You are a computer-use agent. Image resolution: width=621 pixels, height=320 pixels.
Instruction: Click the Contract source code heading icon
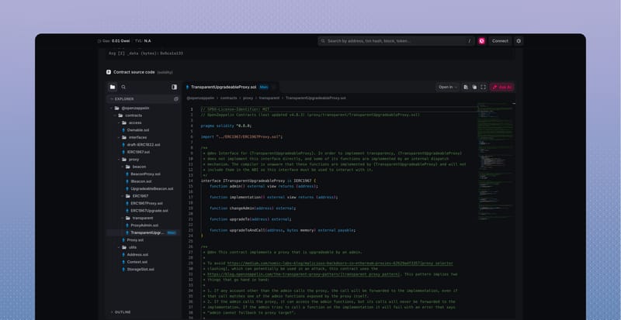click(x=109, y=72)
